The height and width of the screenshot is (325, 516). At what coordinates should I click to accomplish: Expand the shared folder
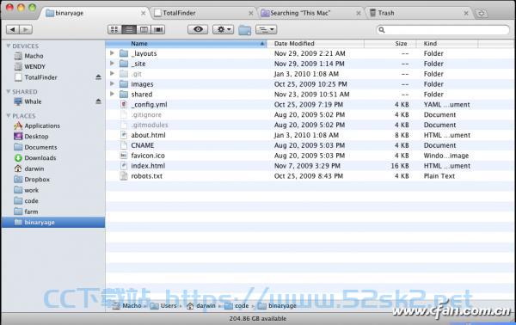(x=112, y=94)
